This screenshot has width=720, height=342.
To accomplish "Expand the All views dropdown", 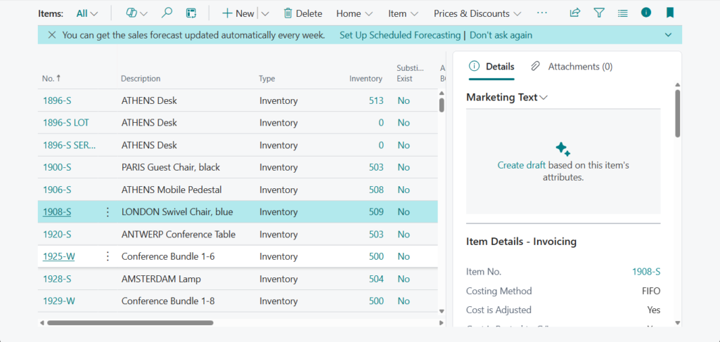I will coord(87,13).
